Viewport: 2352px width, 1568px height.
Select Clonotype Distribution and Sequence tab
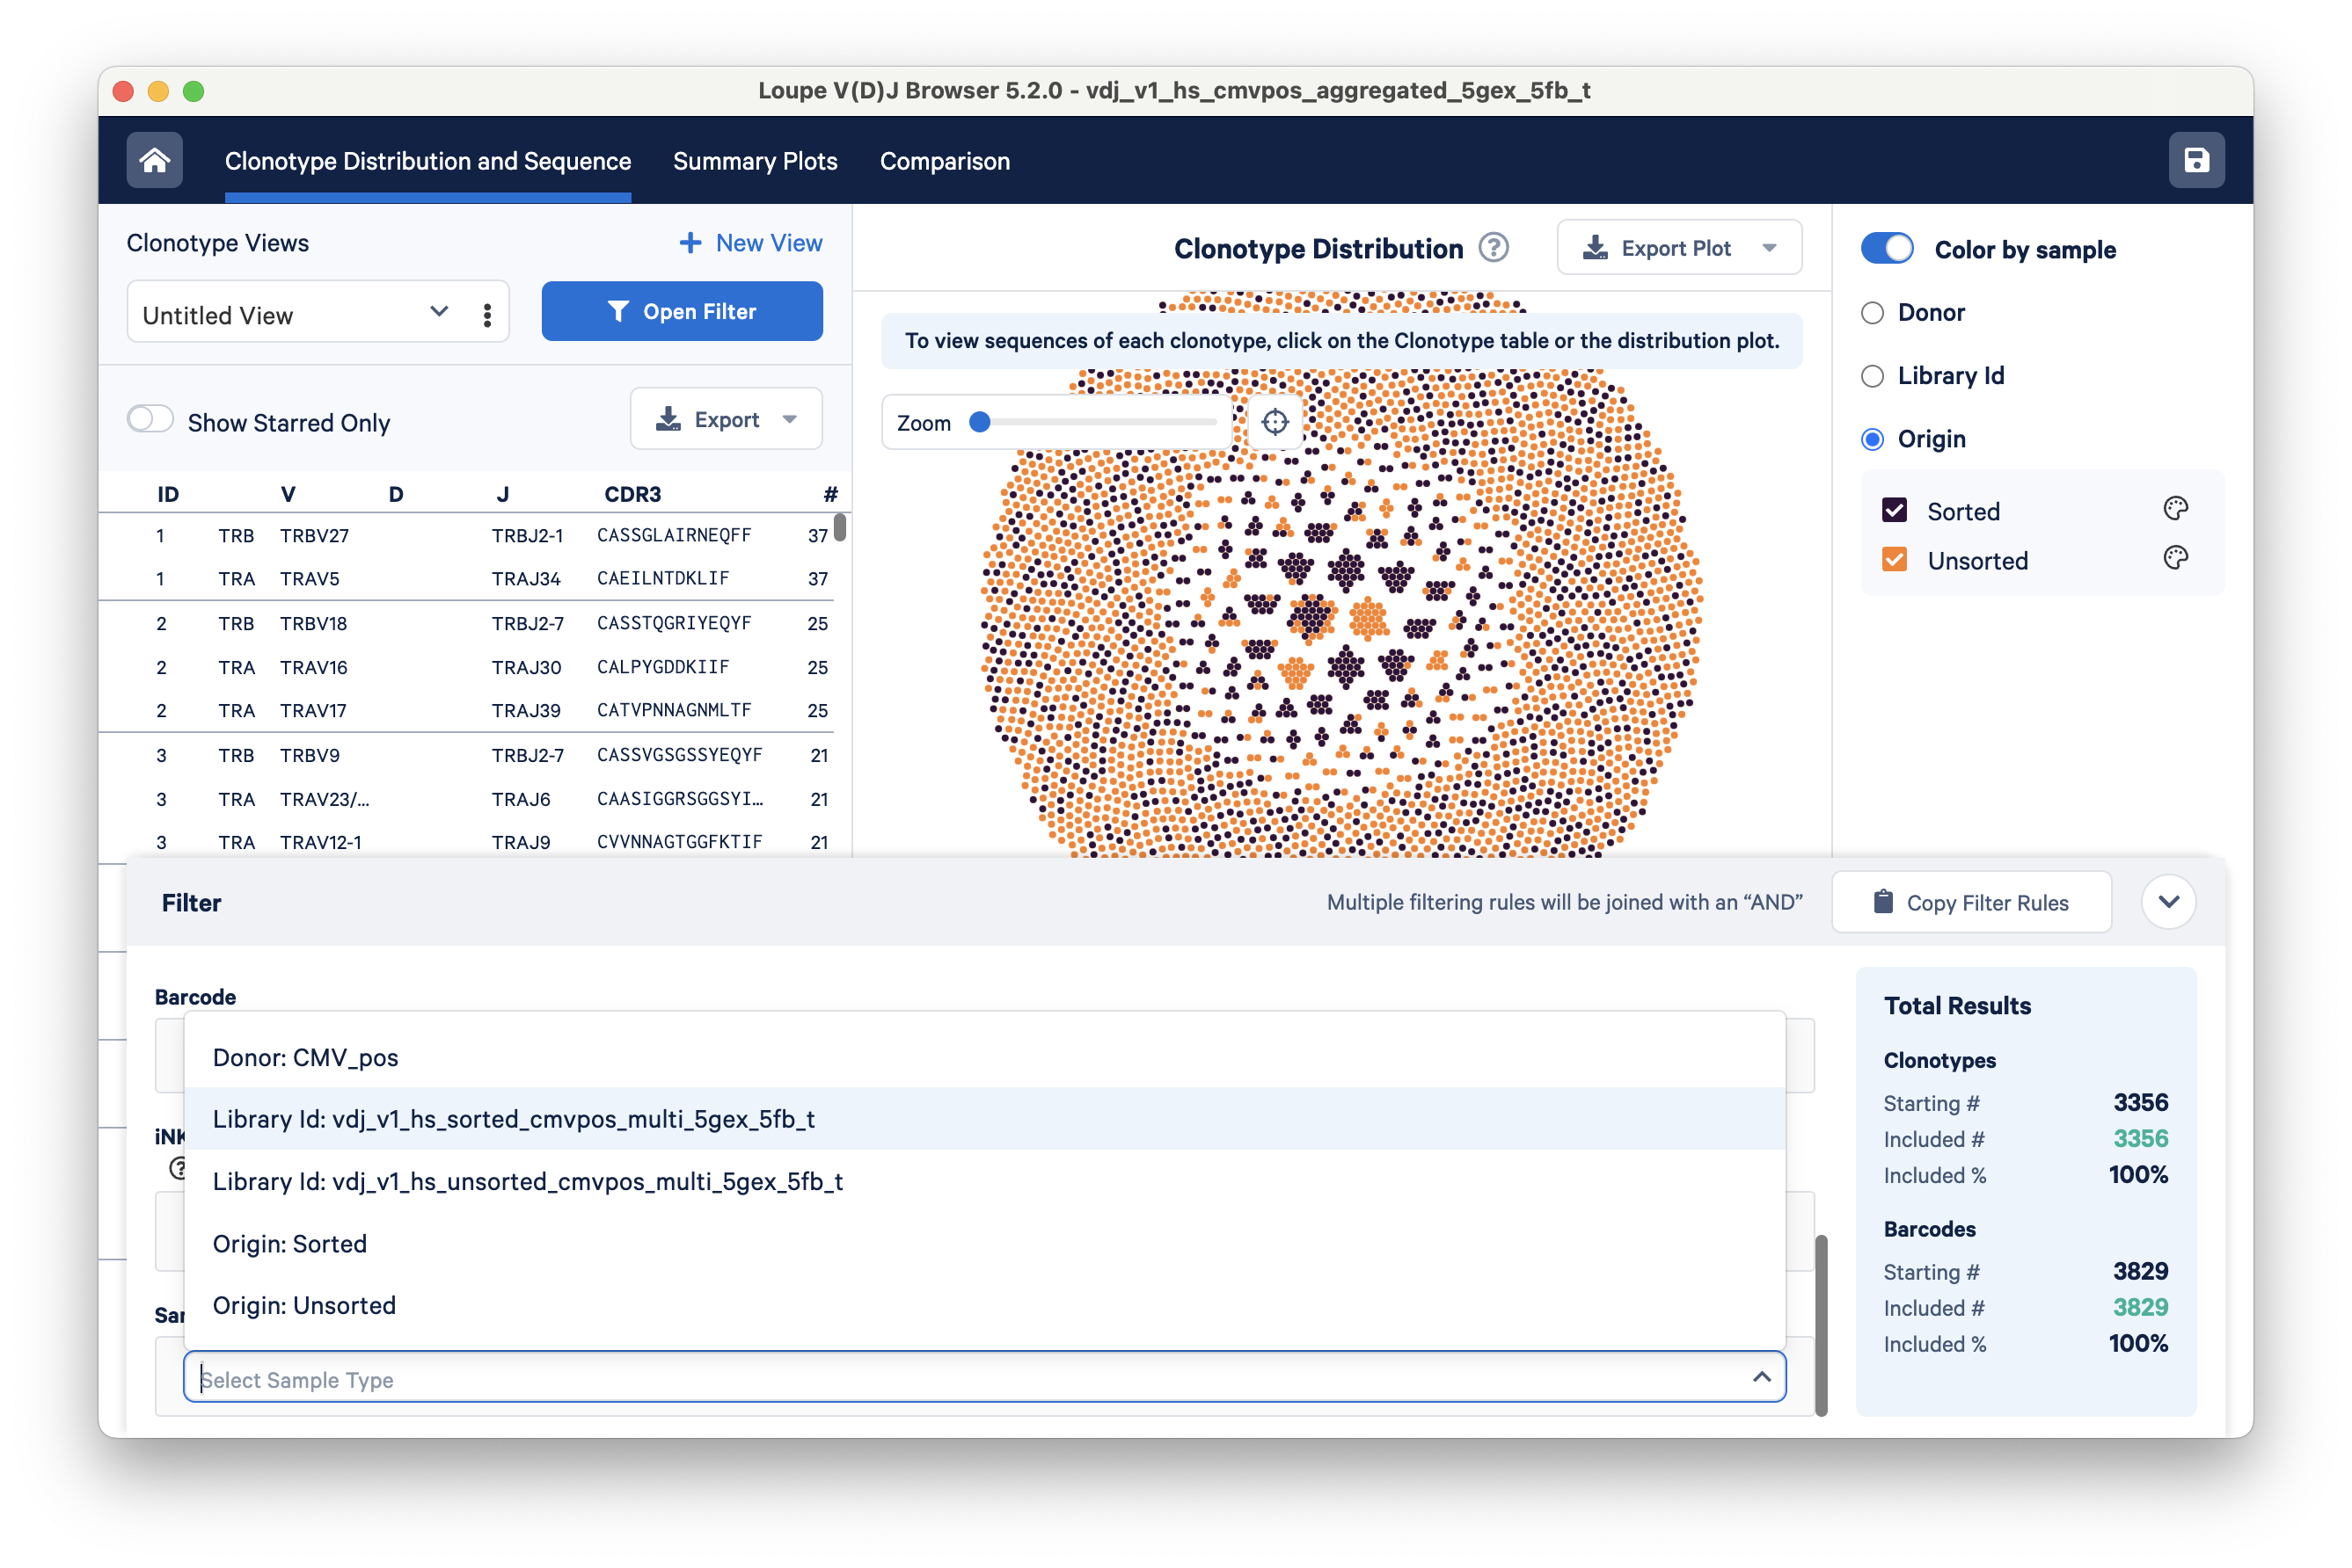coord(427,161)
